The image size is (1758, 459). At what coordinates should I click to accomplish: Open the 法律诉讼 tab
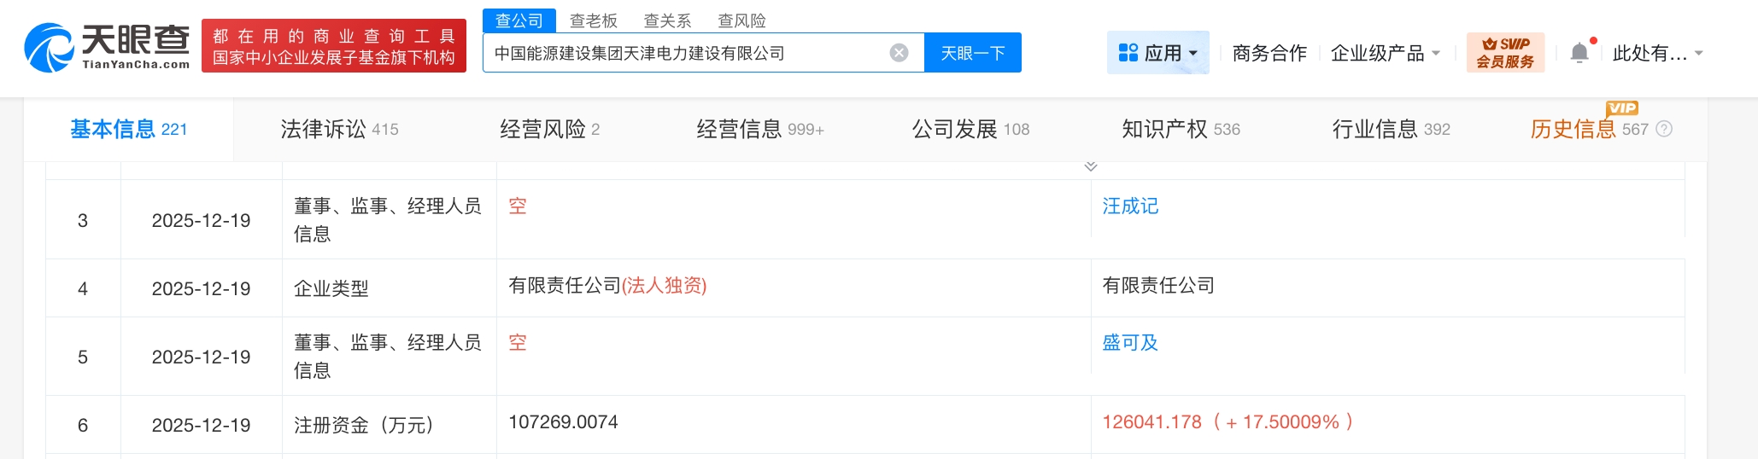click(x=339, y=129)
